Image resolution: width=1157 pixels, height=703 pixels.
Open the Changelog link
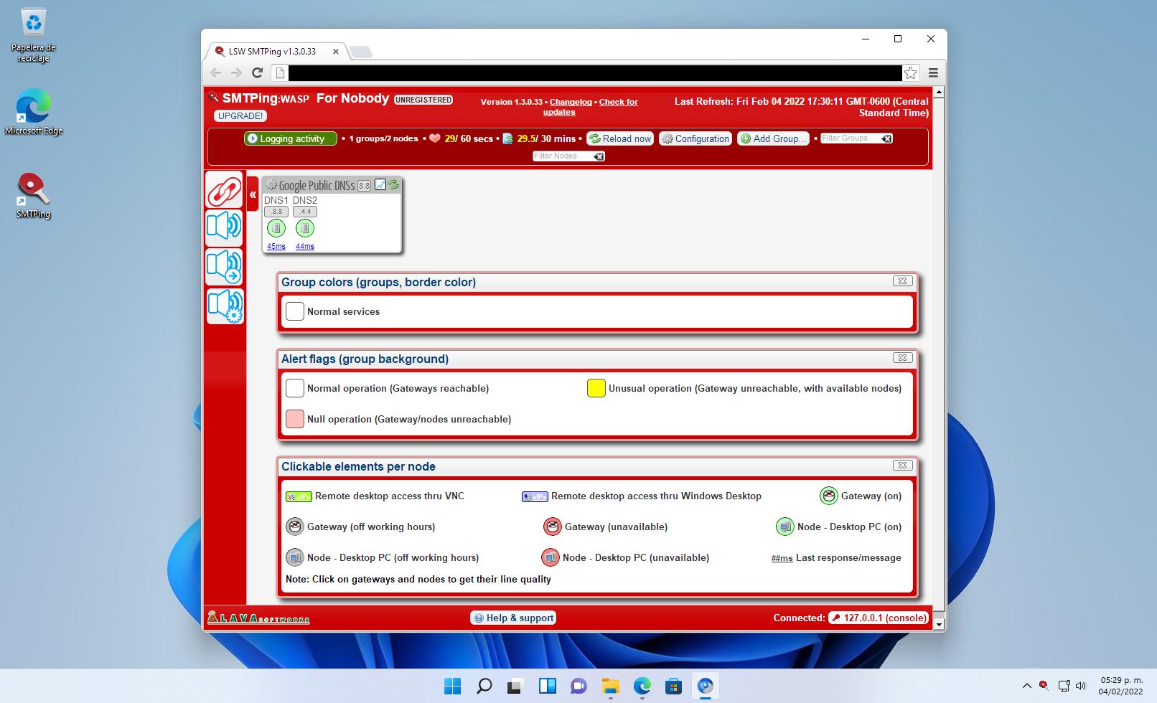pyautogui.click(x=571, y=102)
